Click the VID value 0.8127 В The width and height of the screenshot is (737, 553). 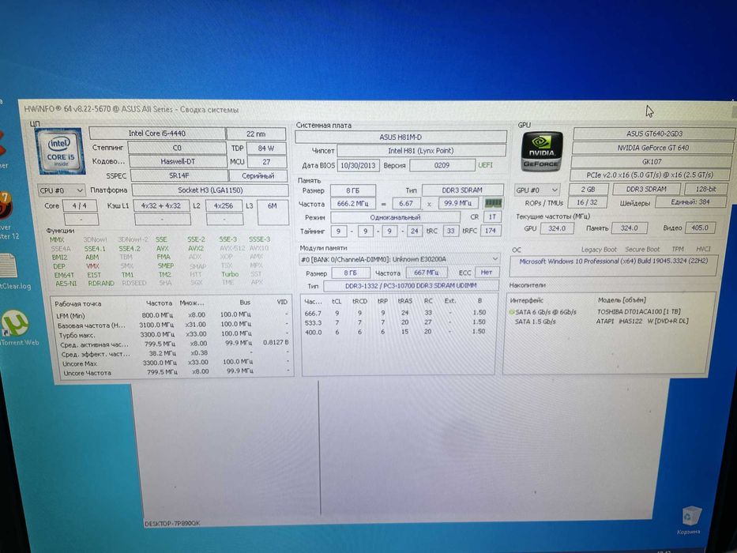tap(276, 342)
